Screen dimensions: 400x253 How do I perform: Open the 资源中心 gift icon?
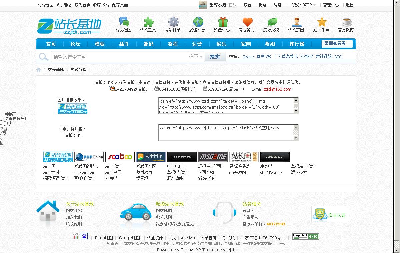222,24
